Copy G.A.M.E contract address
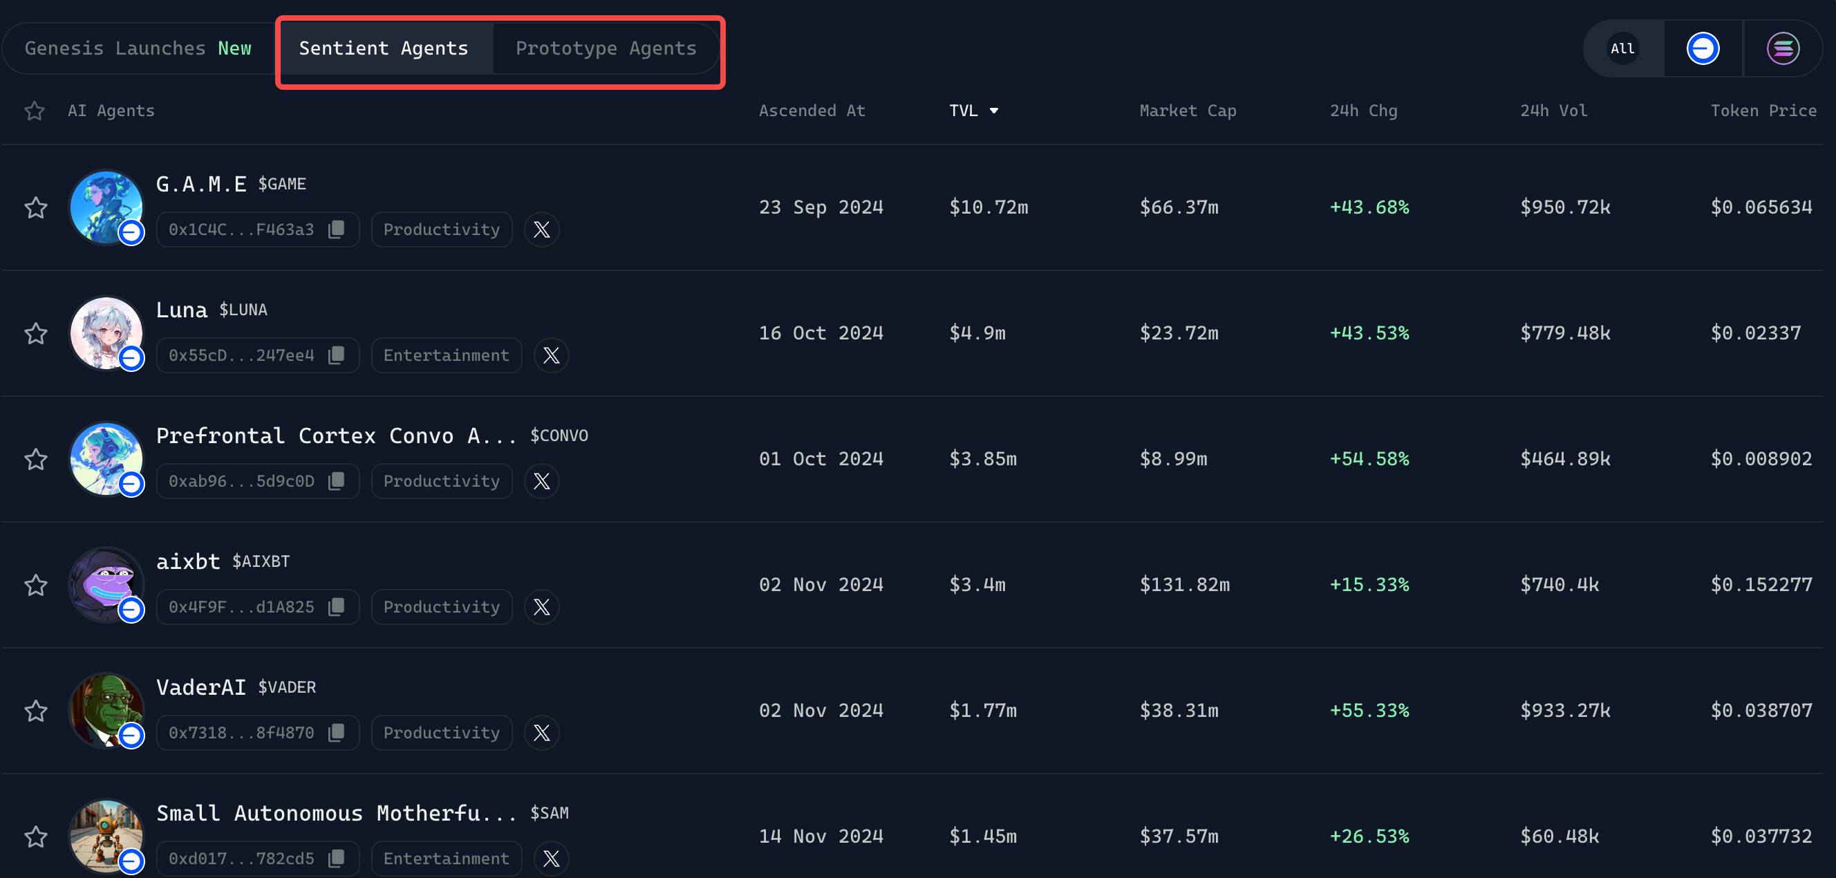 point(337,230)
